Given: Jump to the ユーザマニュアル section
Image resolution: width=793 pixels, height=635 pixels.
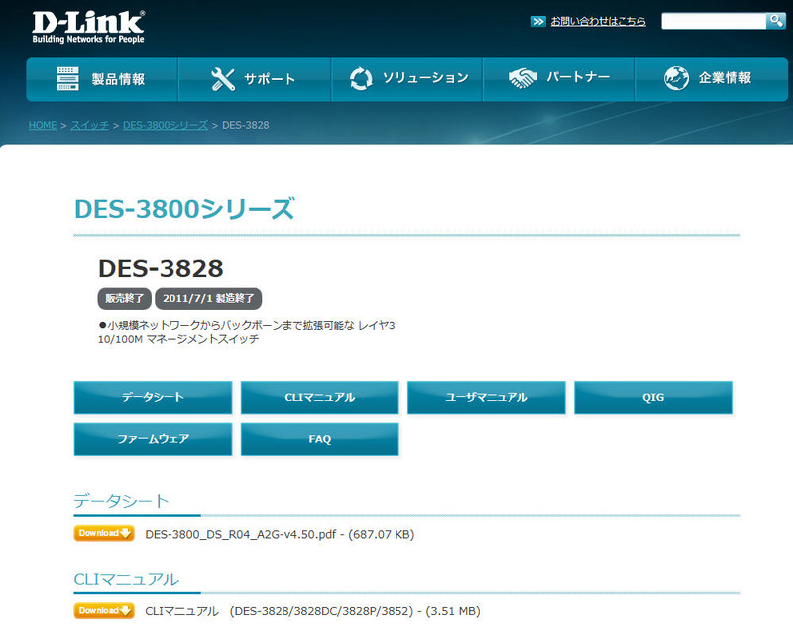Looking at the screenshot, I should point(486,397).
